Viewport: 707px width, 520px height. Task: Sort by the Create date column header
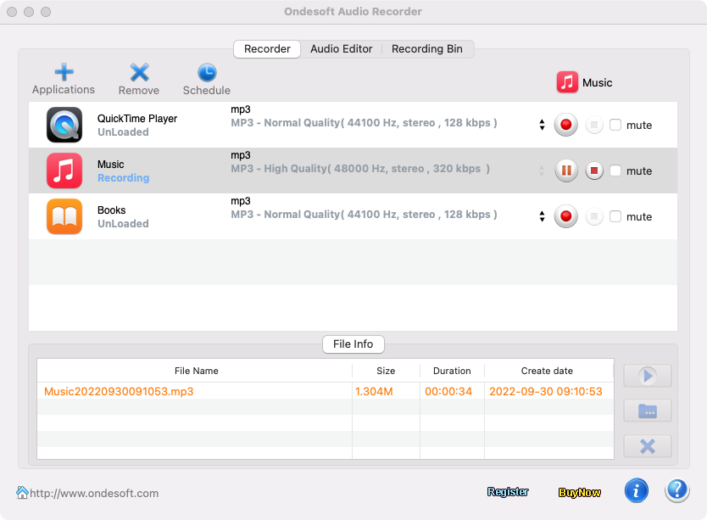[x=547, y=371]
